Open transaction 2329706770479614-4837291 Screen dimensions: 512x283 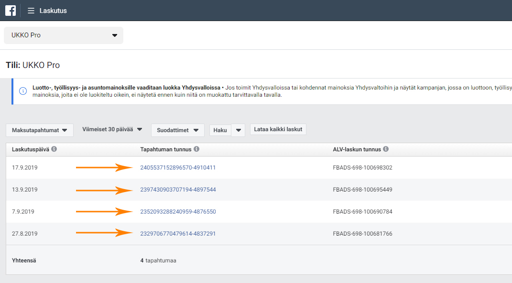(x=178, y=234)
